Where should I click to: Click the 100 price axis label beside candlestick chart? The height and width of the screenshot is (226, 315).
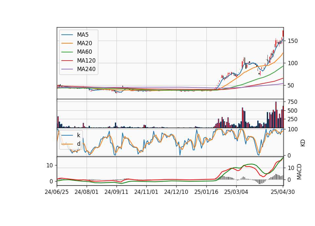293,63
